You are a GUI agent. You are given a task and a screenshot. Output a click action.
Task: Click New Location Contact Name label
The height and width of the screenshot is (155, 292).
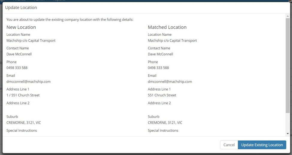18,48
